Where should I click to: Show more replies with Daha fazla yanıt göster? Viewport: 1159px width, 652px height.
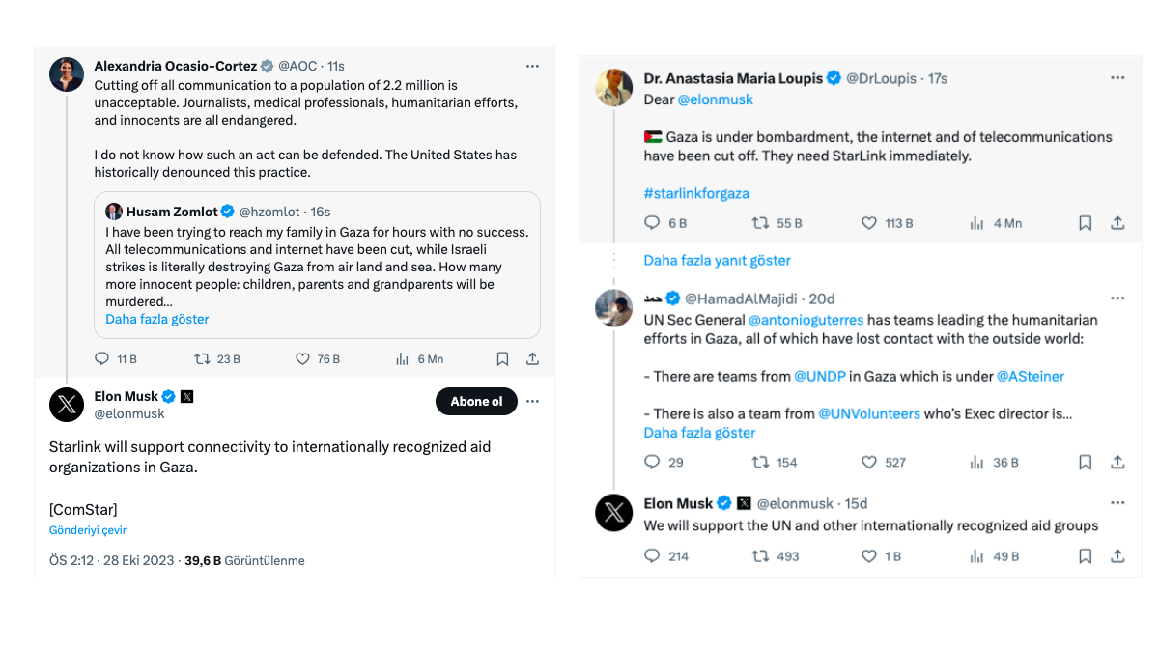coord(717,261)
